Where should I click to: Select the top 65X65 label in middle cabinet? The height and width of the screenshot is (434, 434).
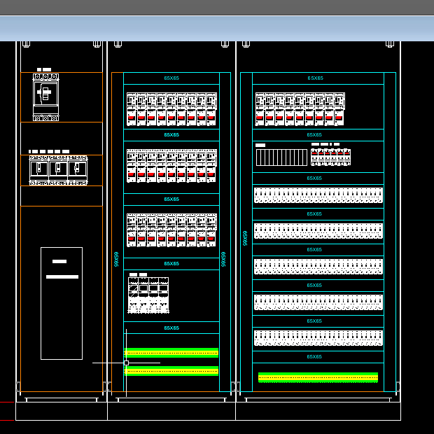pyautogui.click(x=171, y=78)
